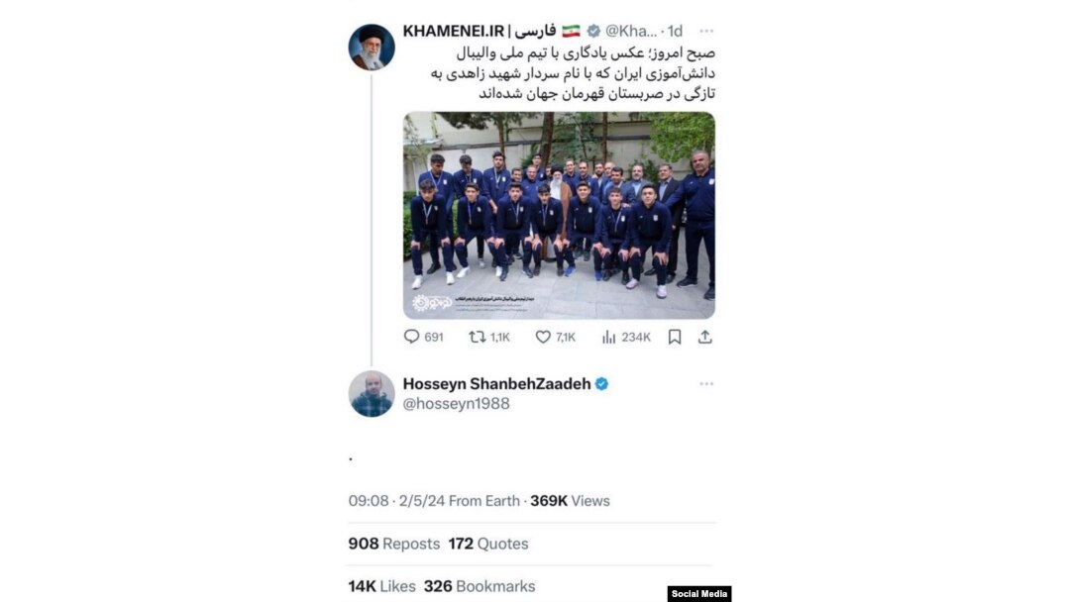Click the 369K Views count

point(570,500)
